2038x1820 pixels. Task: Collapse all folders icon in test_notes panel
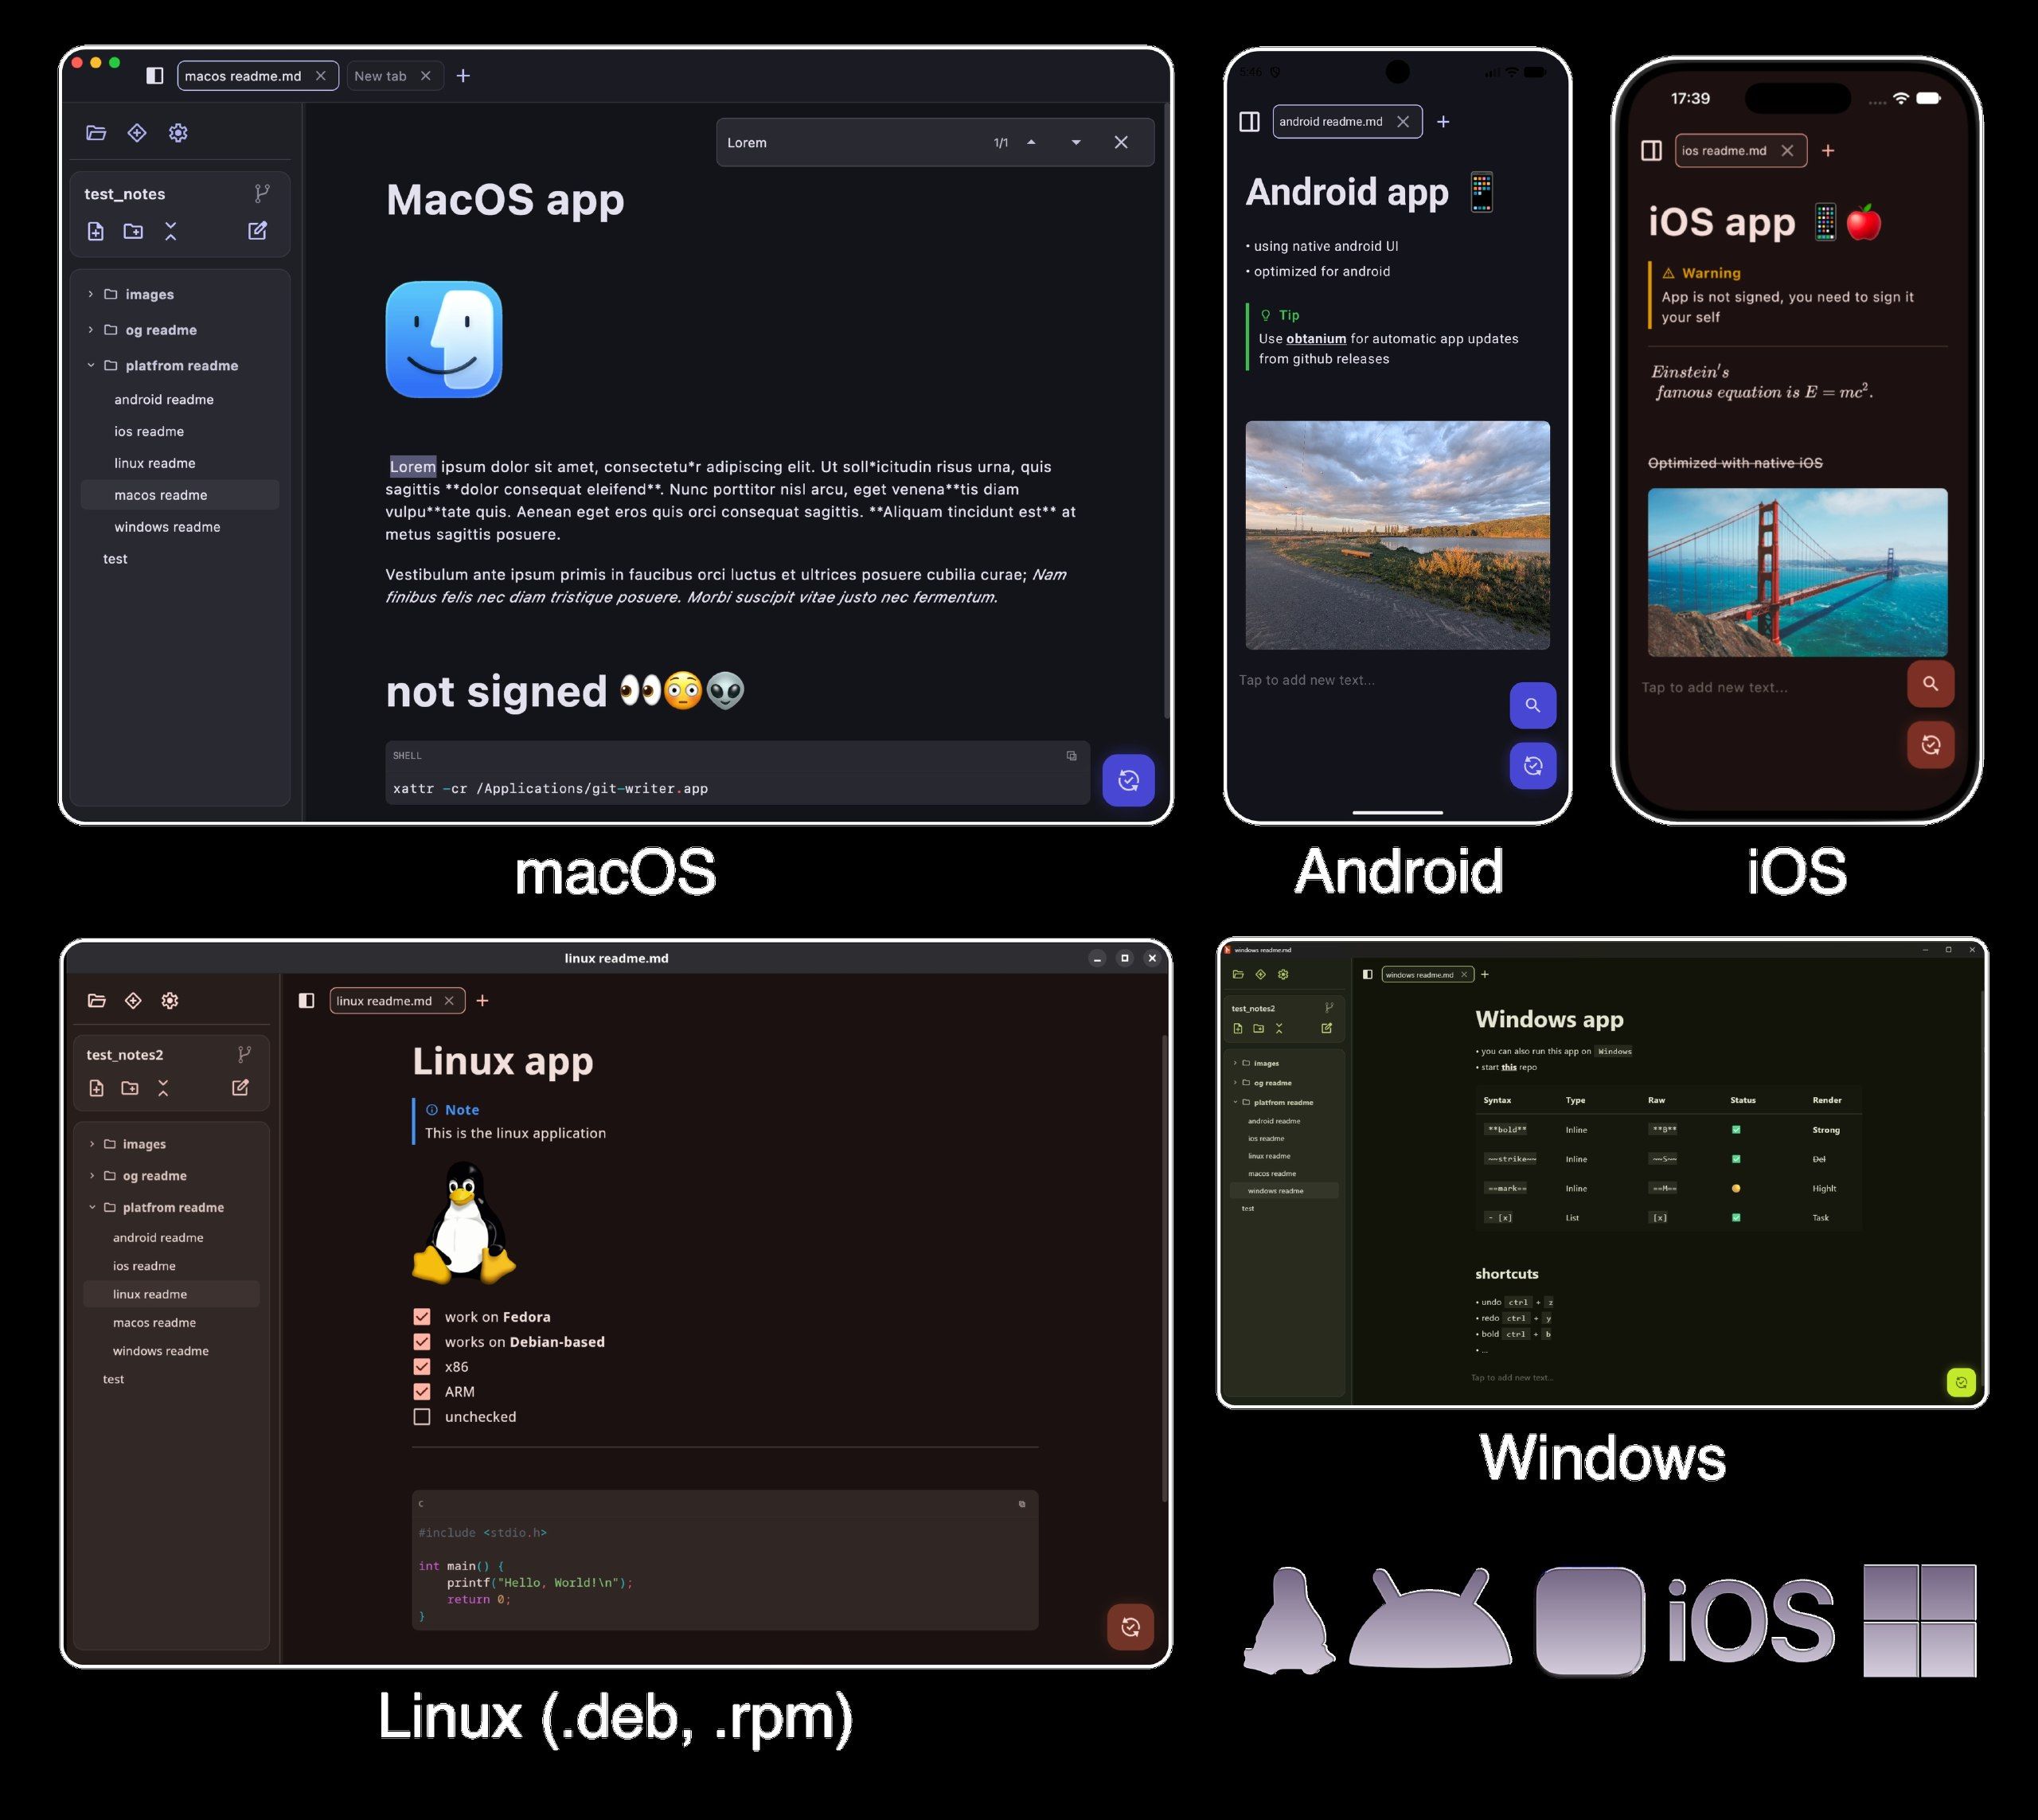(x=171, y=231)
